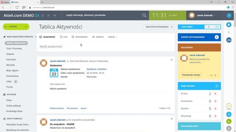Start the workday timer START button
Image resolution: width=236 pixels, height=132 pixels.
(173, 15)
